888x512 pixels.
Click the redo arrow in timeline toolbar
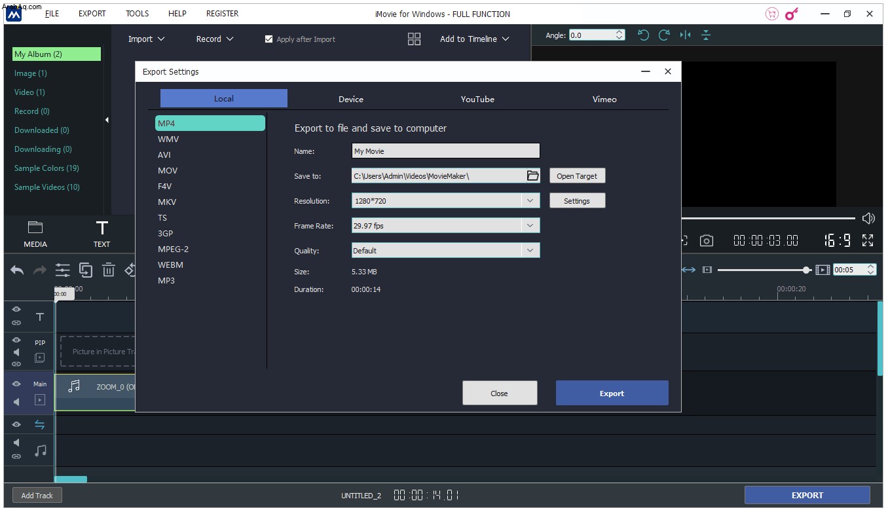40,270
